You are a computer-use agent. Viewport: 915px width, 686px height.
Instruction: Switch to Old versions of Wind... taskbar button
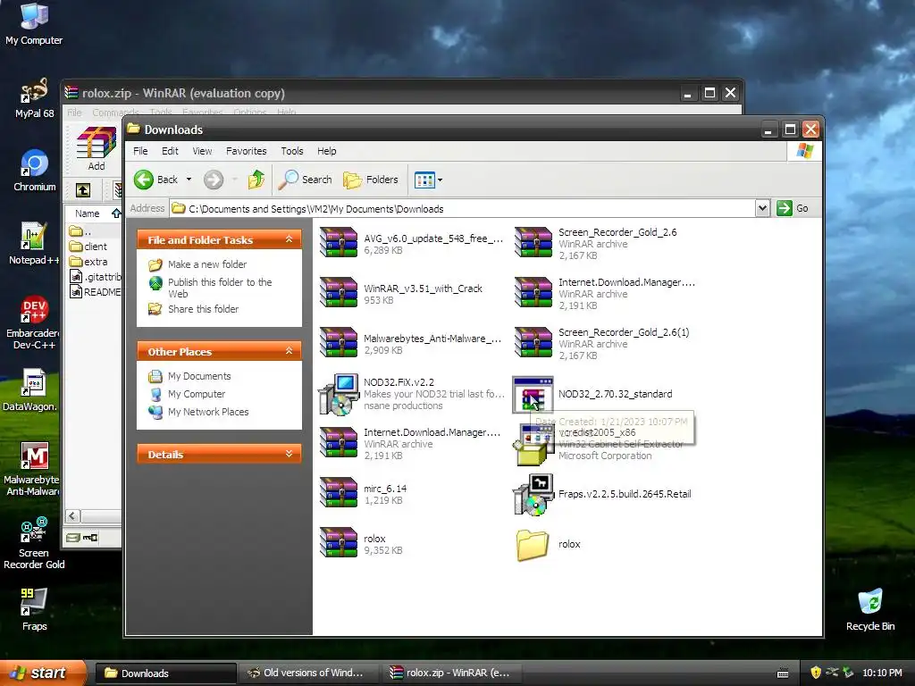coord(309,673)
